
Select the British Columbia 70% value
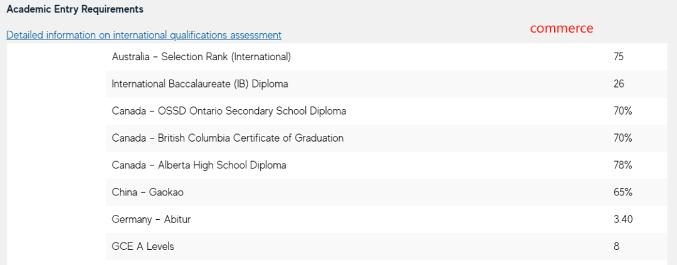(x=622, y=138)
